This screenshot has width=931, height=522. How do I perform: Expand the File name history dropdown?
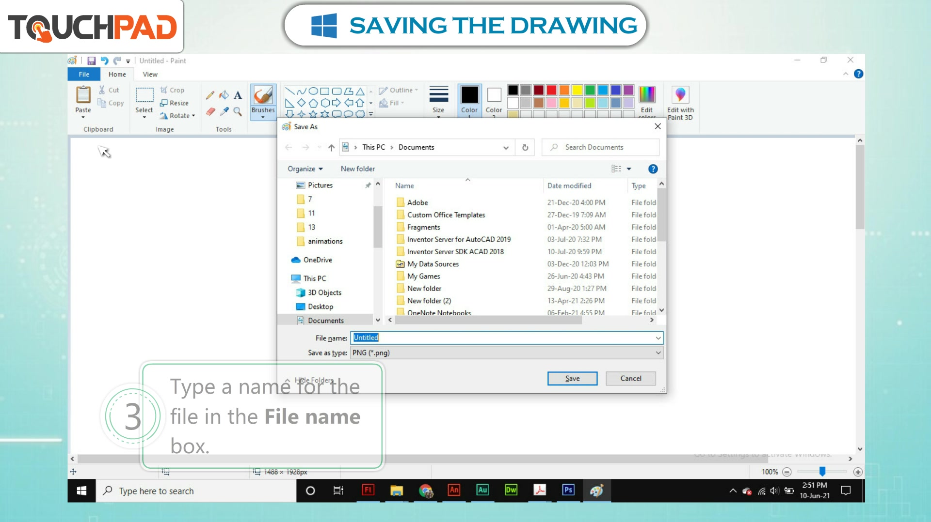pyautogui.click(x=658, y=338)
